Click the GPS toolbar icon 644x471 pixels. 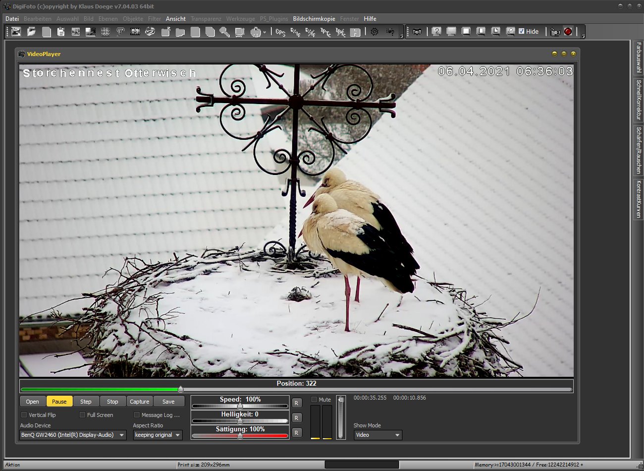tap(280, 32)
